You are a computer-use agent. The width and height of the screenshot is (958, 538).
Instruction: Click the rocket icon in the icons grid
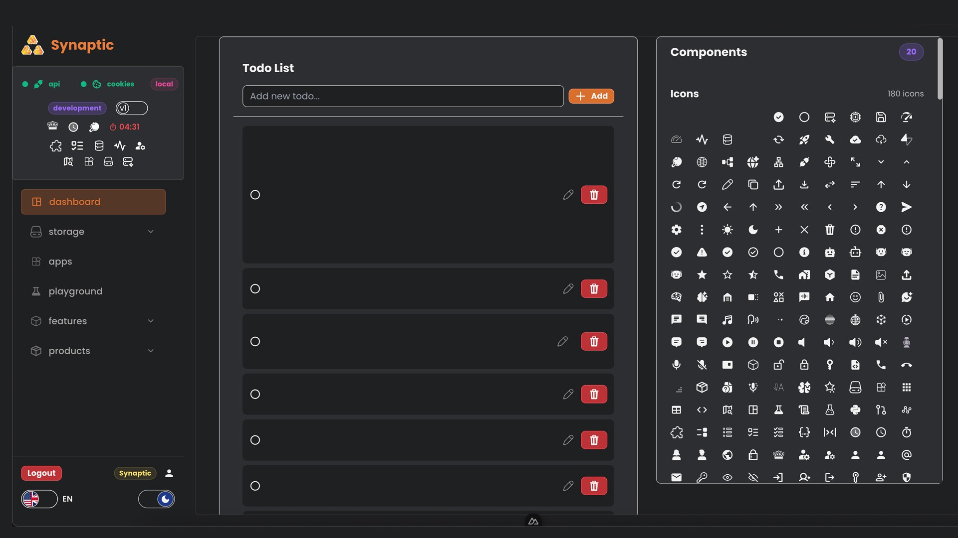pyautogui.click(x=804, y=139)
